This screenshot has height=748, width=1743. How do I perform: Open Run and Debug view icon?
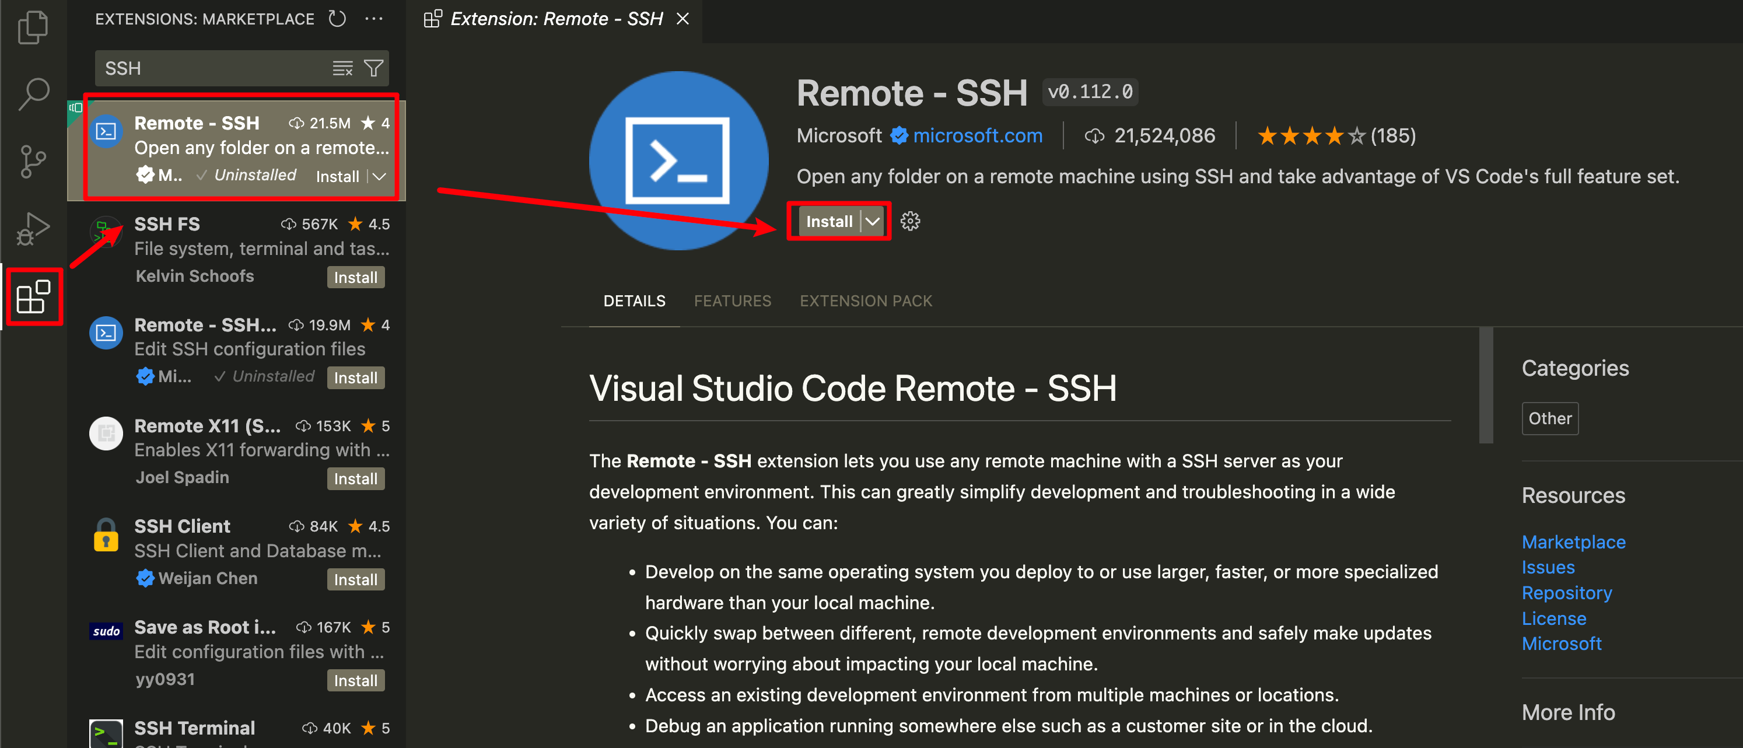(33, 228)
